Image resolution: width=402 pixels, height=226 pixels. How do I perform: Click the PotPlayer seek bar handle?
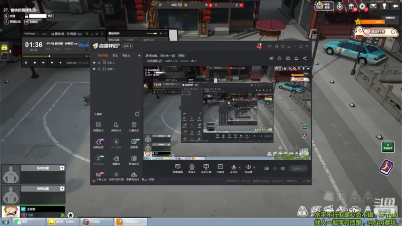click(49, 56)
